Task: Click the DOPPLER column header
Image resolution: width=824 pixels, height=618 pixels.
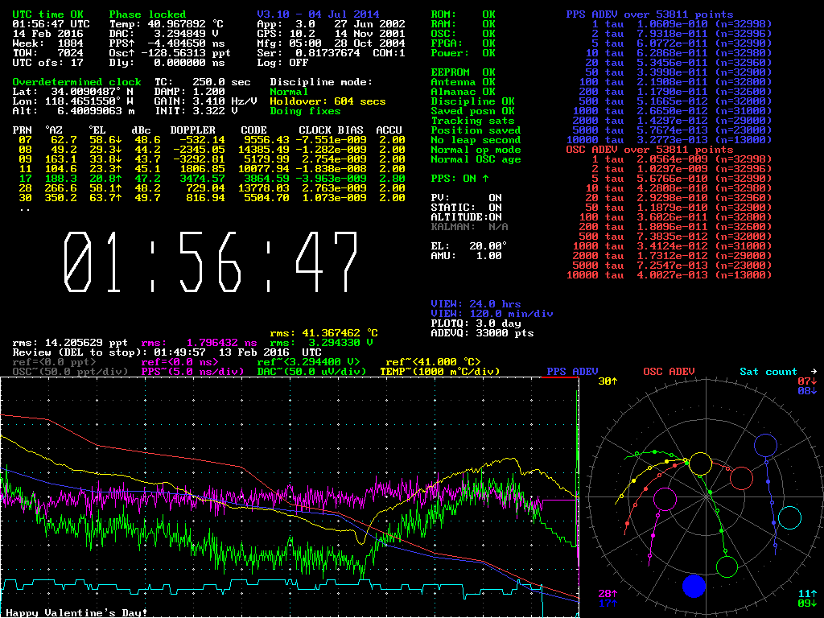Action: (193, 130)
